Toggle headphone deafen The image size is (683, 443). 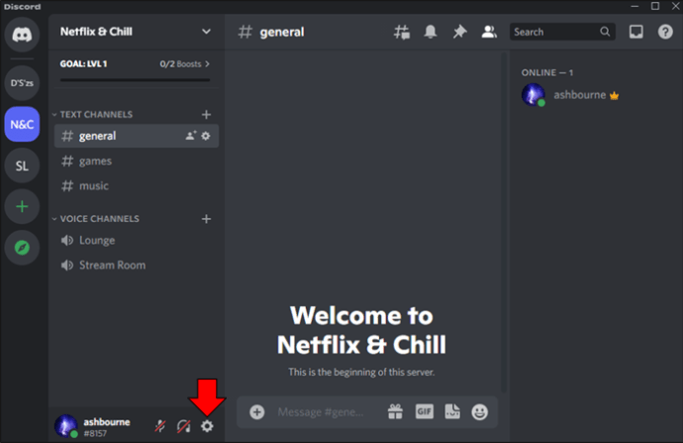183,426
